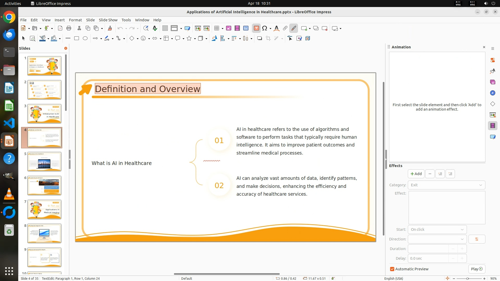Click the Insert Chart icon
Image resolution: width=500 pixels, height=281 pixels.
pyautogui.click(x=246, y=28)
